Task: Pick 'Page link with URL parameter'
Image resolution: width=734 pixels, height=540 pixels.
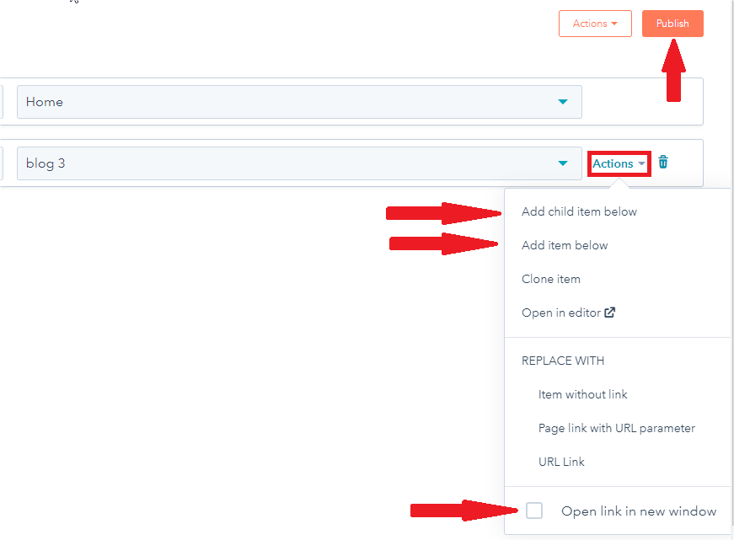Action: click(x=617, y=428)
